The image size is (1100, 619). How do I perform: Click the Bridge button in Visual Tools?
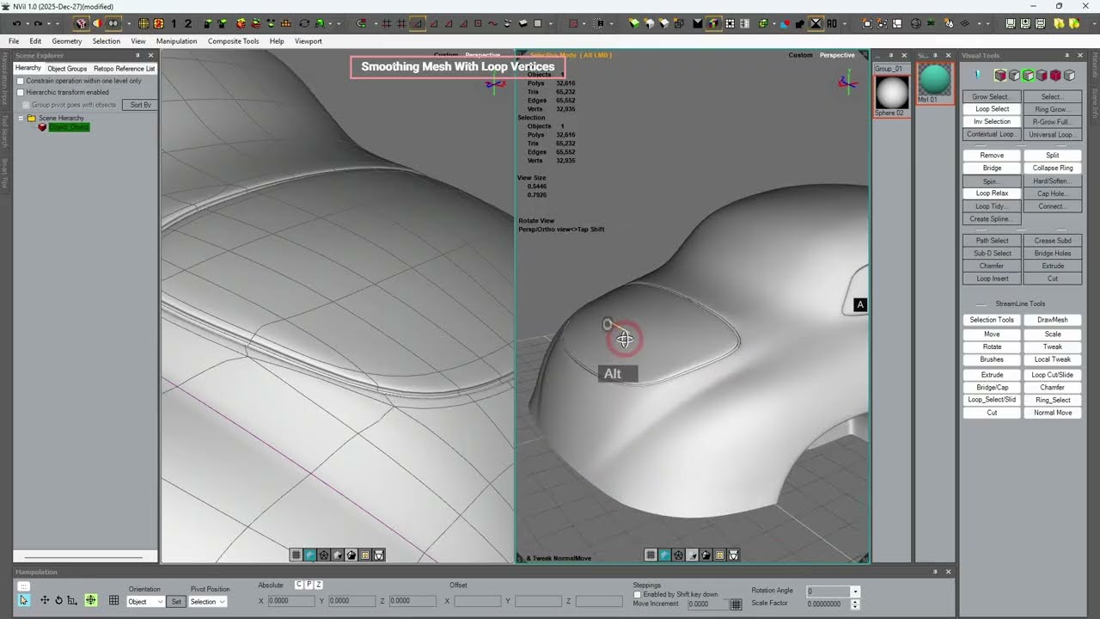[992, 168]
